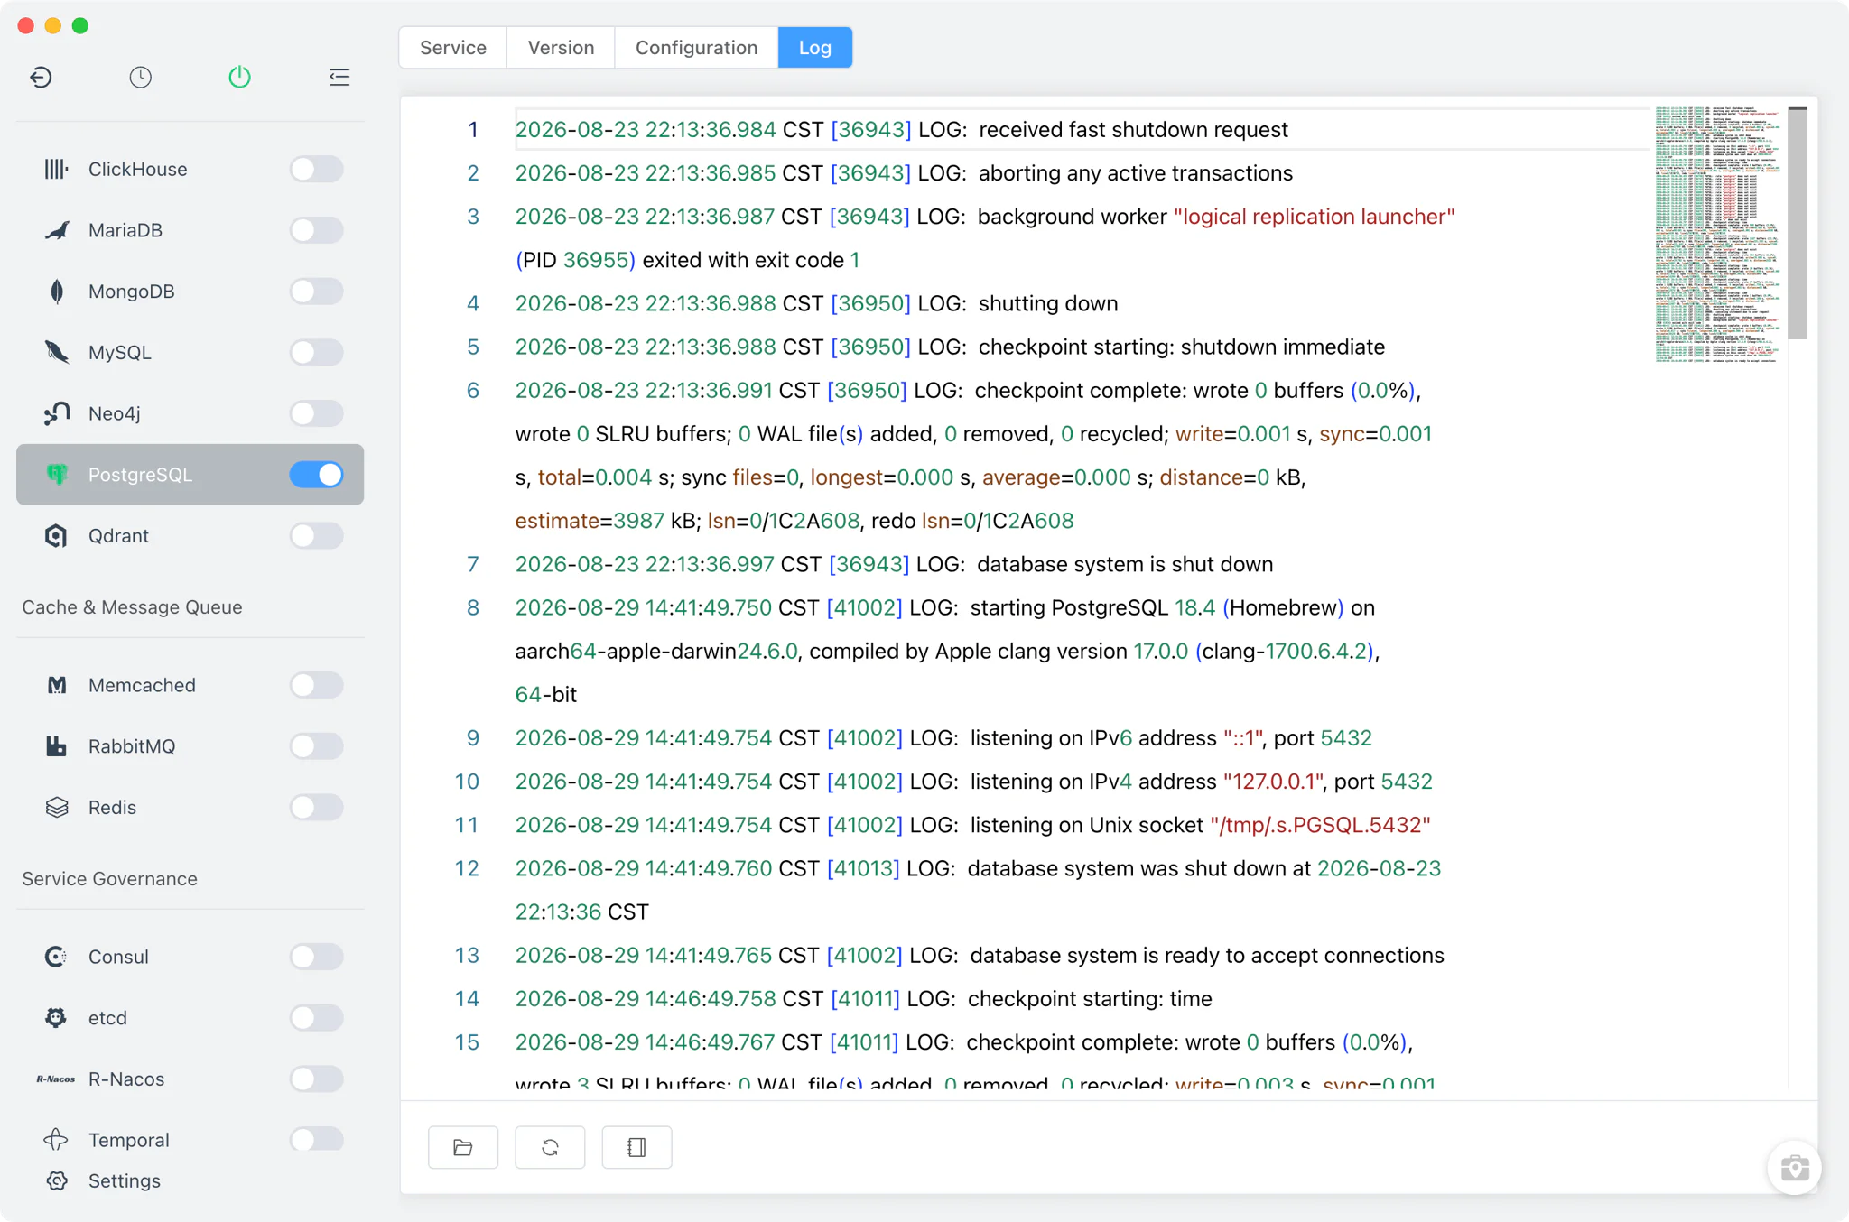Enable the RabbitMQ service toggle
Image resolution: width=1849 pixels, height=1222 pixels.
point(316,746)
